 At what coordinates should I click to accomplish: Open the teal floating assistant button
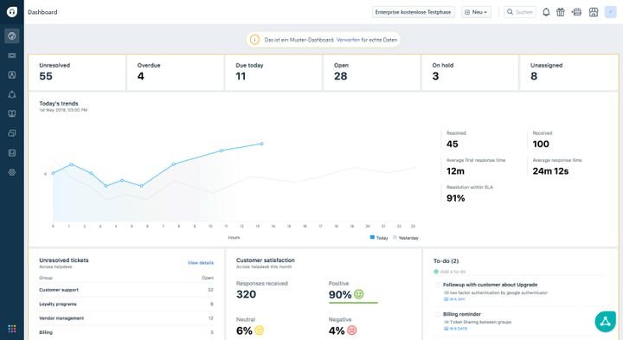pos(605,321)
